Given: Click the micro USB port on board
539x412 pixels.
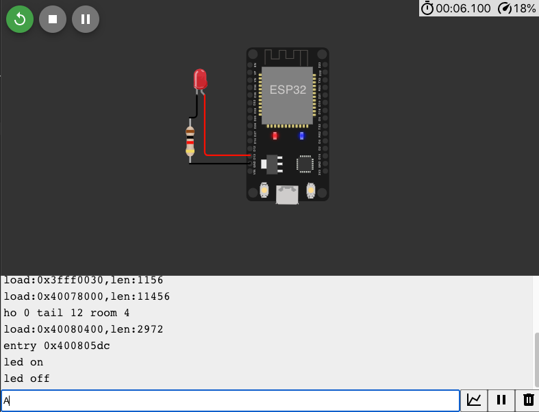Looking at the screenshot, I should tap(287, 195).
